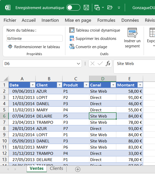Click the P6 product cell
Screen dimensions: 155x174
coord(76,147)
